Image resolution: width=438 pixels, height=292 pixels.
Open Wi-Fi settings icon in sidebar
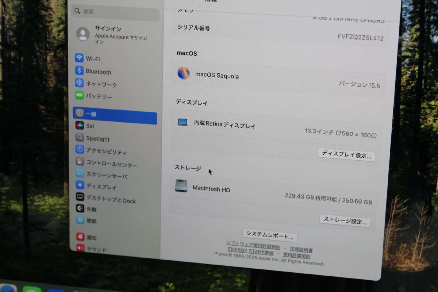[x=79, y=58]
